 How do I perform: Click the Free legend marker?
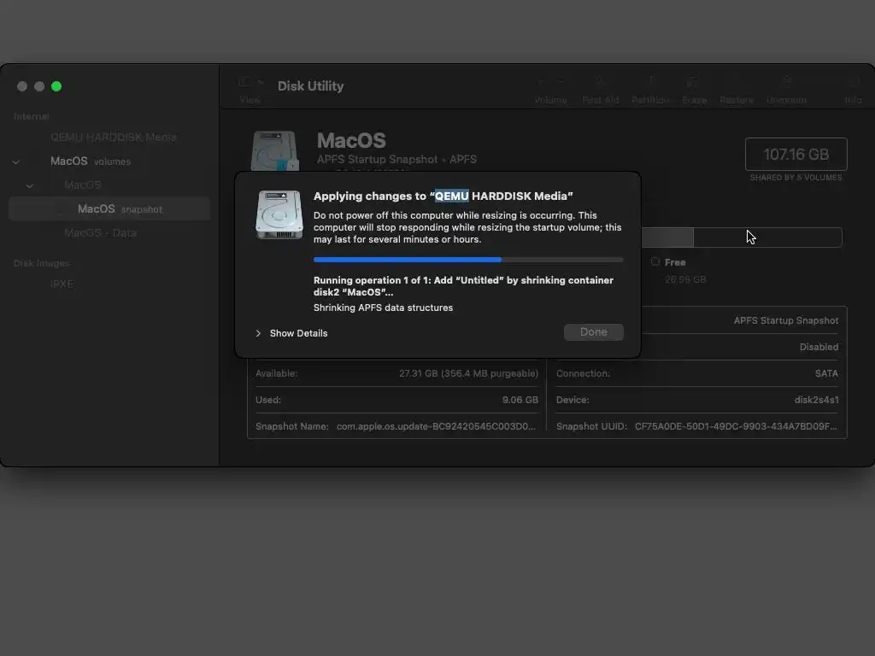[655, 261]
